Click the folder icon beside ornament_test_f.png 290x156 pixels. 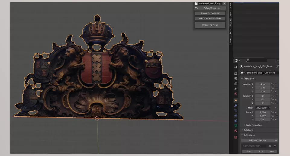196,4
